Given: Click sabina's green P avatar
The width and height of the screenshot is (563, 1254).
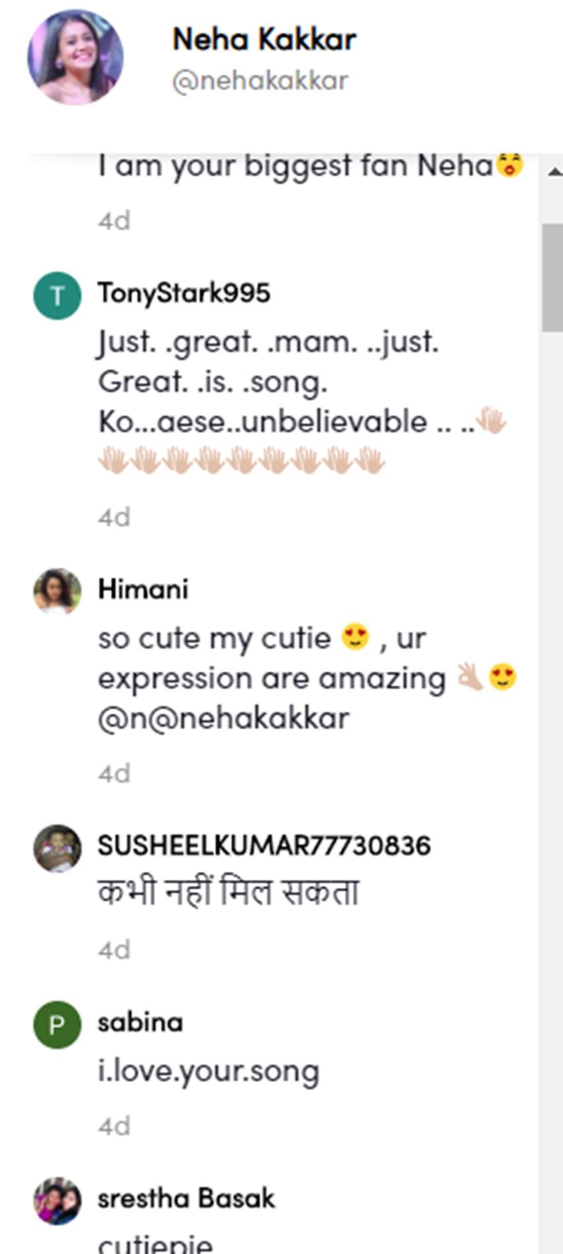Looking at the screenshot, I should point(58,1025).
